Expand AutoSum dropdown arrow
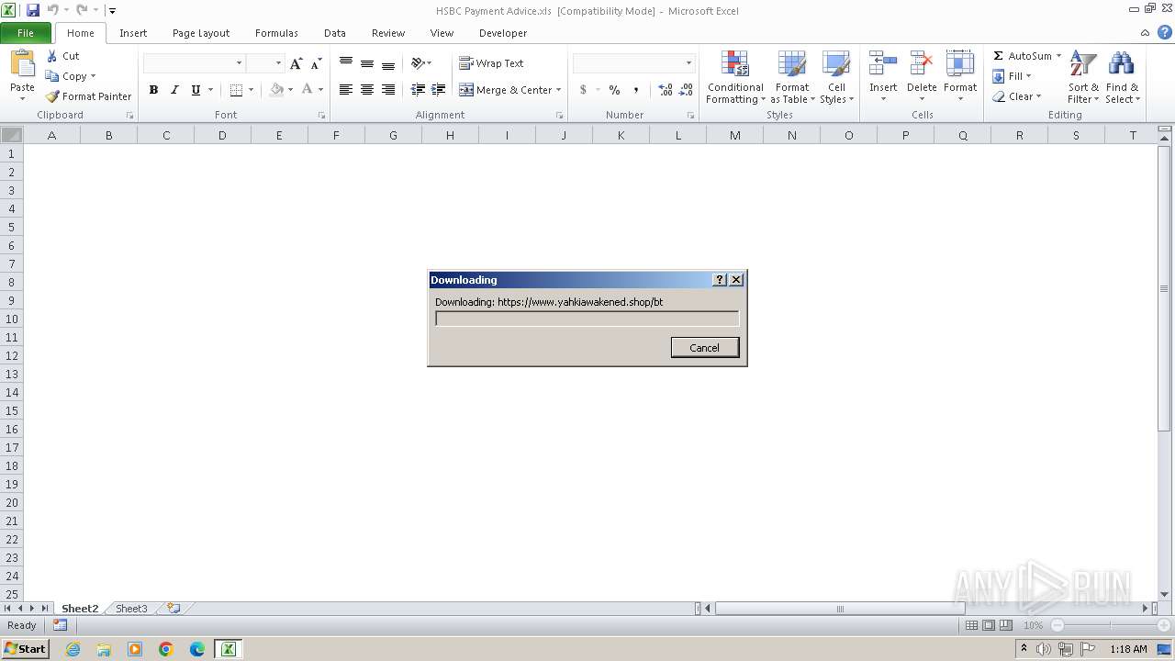 point(1058,56)
